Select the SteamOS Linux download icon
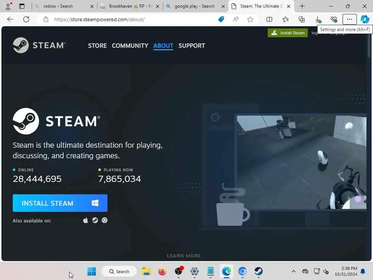The height and width of the screenshot is (280, 373). (x=95, y=221)
